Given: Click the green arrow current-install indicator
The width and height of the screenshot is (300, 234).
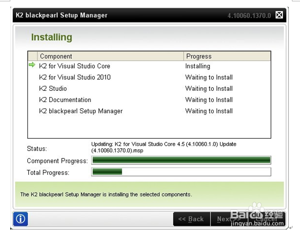Looking at the screenshot, I should 32,65.
